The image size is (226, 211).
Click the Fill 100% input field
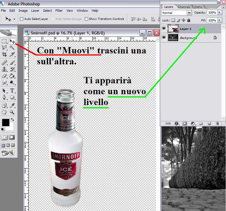click(x=212, y=20)
